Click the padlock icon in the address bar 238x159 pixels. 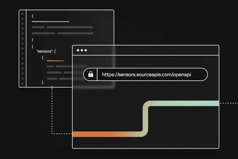click(x=91, y=74)
